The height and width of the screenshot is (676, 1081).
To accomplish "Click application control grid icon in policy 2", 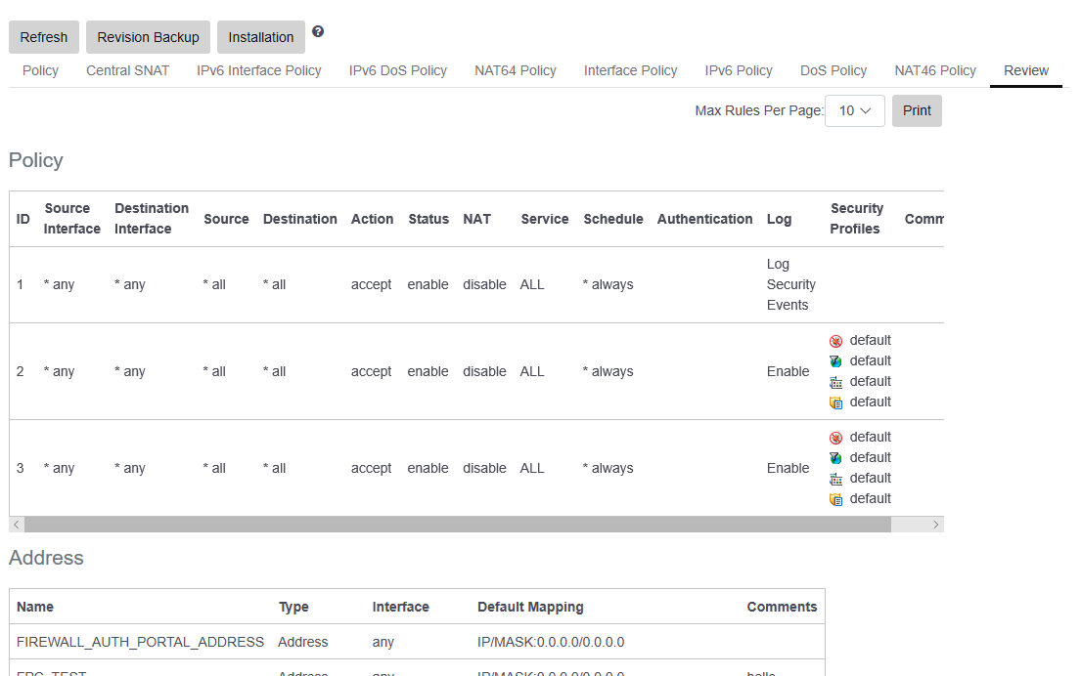I will tap(835, 382).
